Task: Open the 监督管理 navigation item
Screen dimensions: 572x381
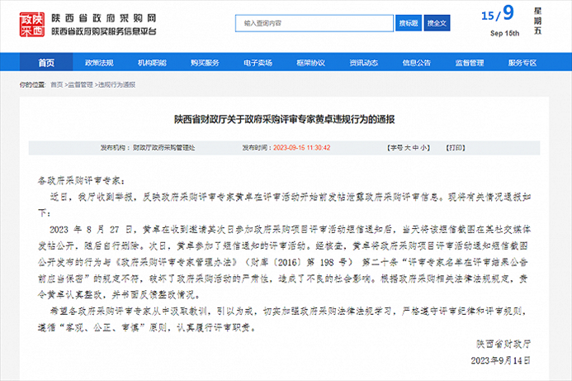Action: pos(469,63)
